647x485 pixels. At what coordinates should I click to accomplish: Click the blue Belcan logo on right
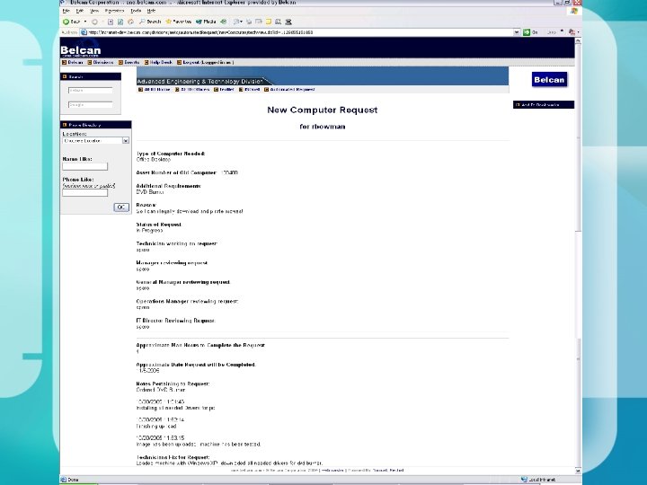549,80
